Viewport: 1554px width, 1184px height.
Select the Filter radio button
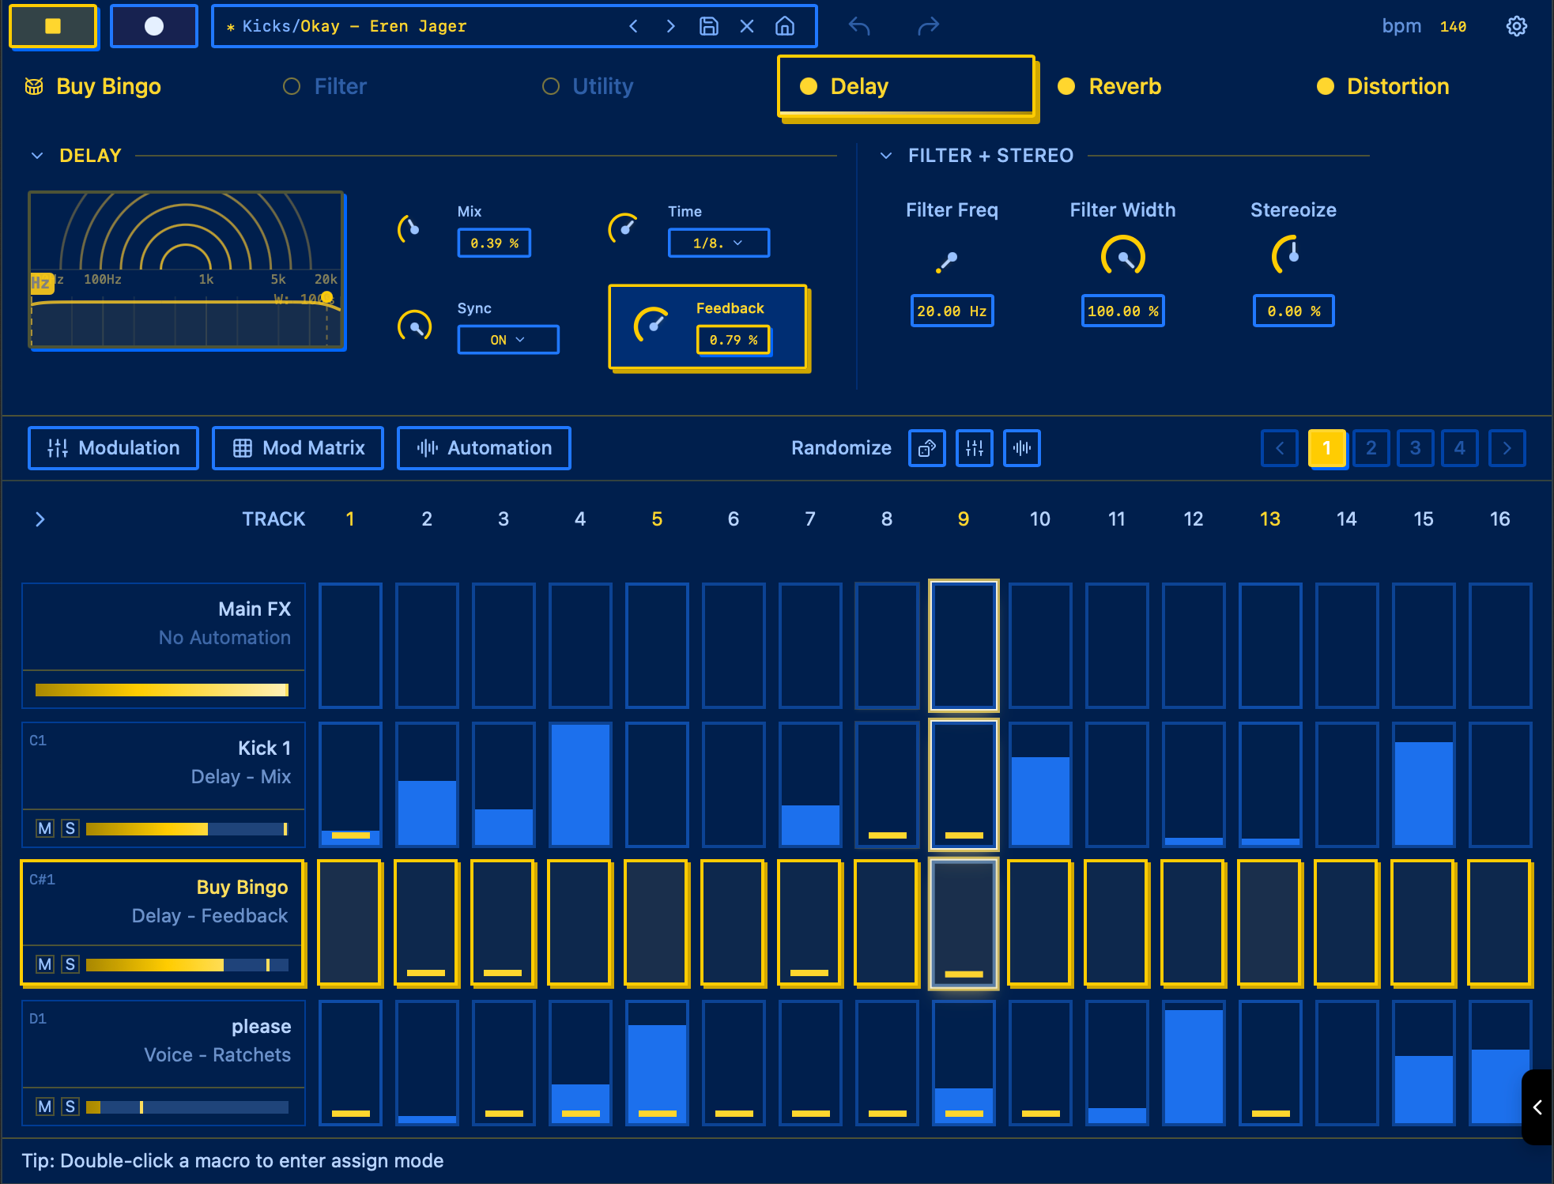291,86
